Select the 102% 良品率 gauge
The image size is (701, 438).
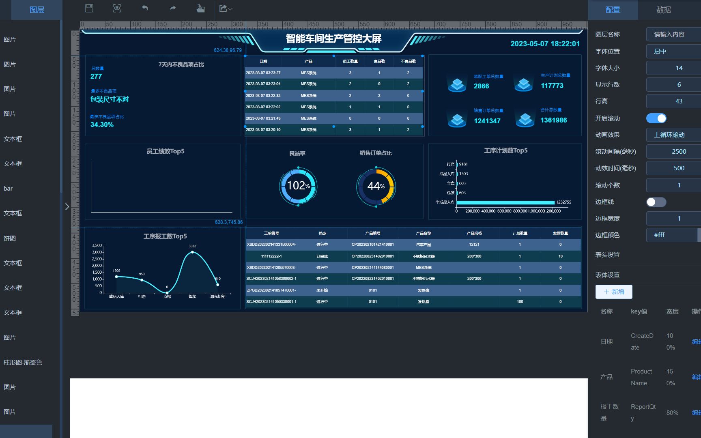coord(298,186)
